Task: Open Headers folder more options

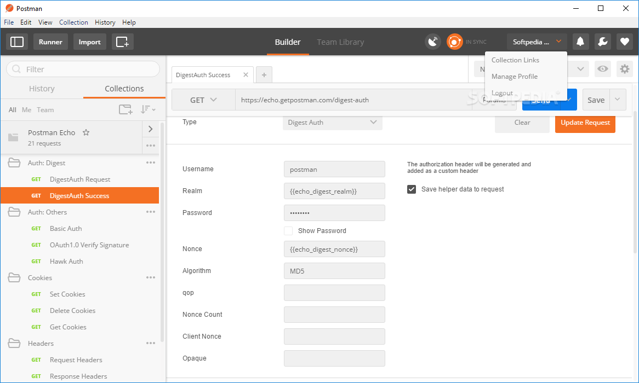Action: pos(150,343)
